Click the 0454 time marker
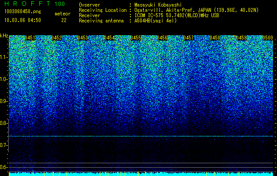277x176 pixels. (x=109, y=38)
